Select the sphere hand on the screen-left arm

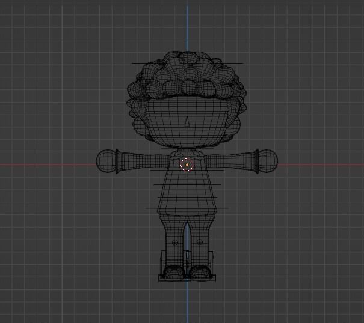pos(106,161)
